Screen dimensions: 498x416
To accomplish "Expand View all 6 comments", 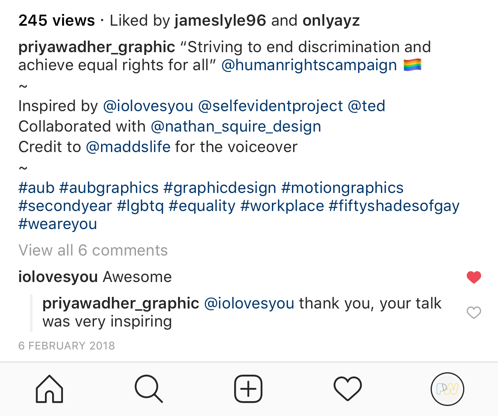I will [93, 250].
